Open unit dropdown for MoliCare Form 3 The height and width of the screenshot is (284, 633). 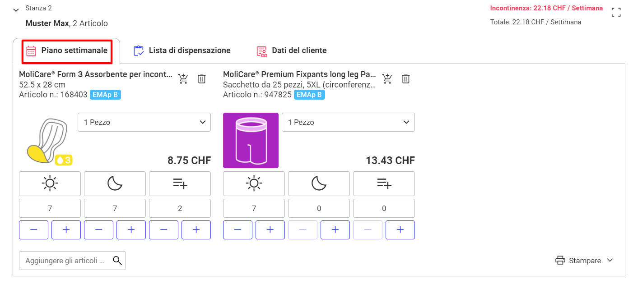pyautogui.click(x=144, y=122)
